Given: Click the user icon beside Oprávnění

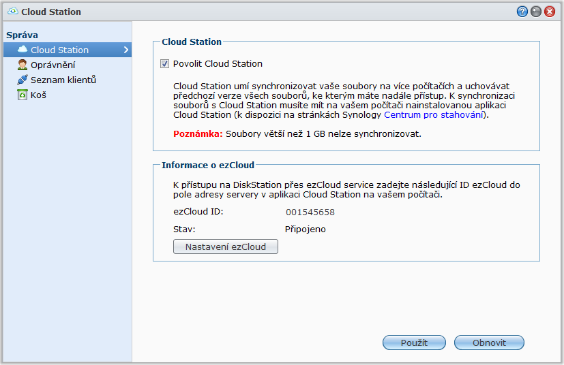Looking at the screenshot, I should point(23,65).
